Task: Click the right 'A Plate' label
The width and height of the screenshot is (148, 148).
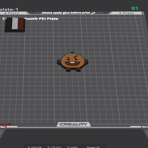Action: coord(126,13)
